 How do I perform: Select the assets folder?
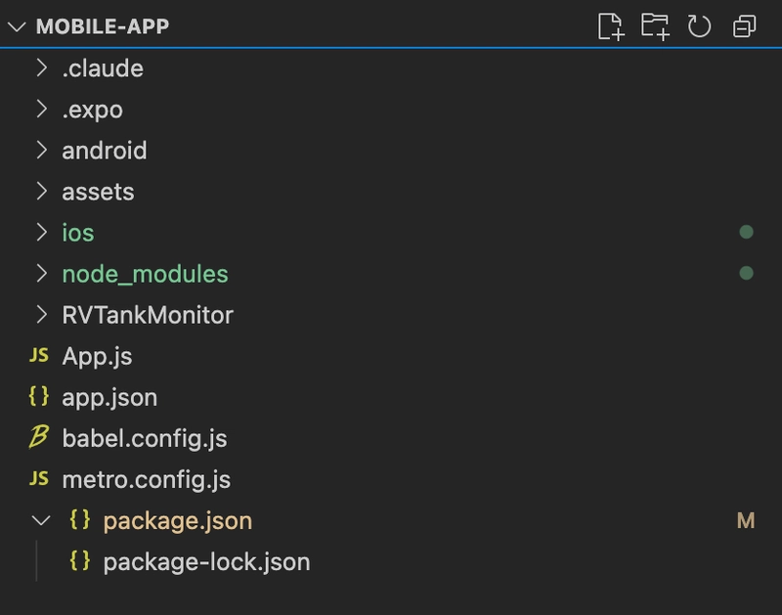point(98,192)
